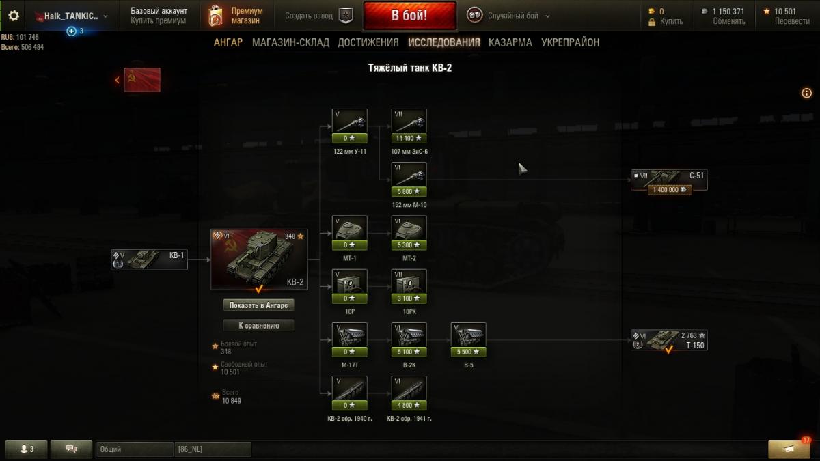Go back using the nation flag arrow
Viewport: 820px width, 461px height.
pyautogui.click(x=138, y=80)
